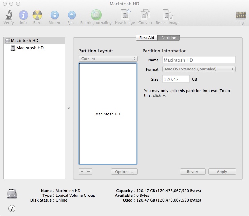
Task: Open the Format Mac OS Extended dropdown
Action: (199, 69)
